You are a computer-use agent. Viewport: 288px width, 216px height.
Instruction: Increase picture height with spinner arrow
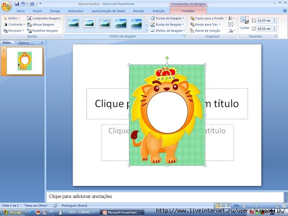click(274, 19)
